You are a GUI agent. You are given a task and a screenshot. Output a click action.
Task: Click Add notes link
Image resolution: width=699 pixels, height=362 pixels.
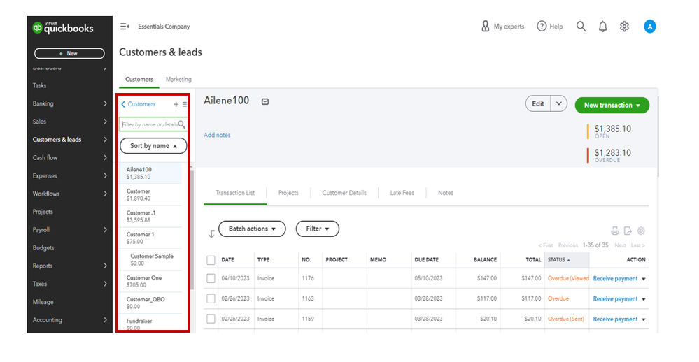(x=217, y=135)
